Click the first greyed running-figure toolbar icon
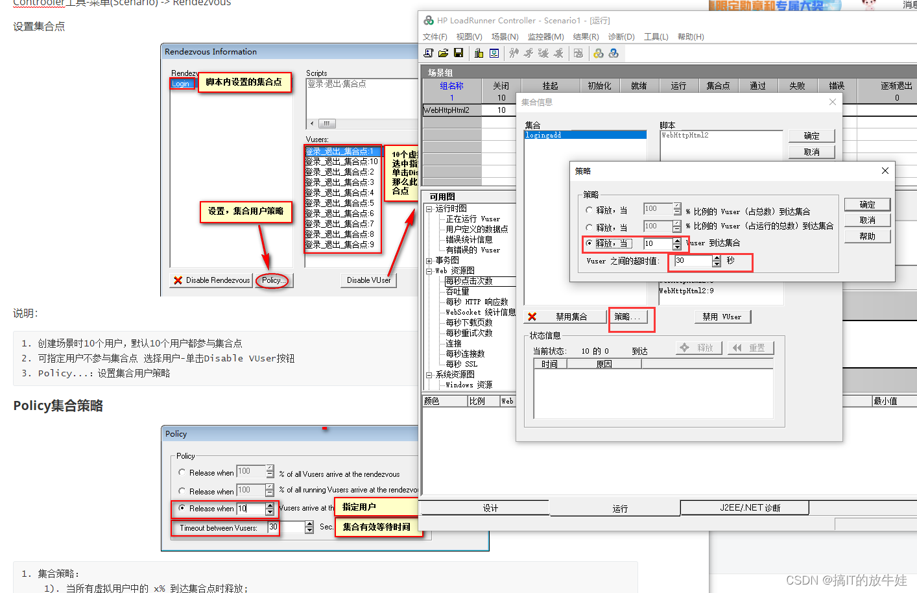The image size is (917, 593). tap(514, 53)
